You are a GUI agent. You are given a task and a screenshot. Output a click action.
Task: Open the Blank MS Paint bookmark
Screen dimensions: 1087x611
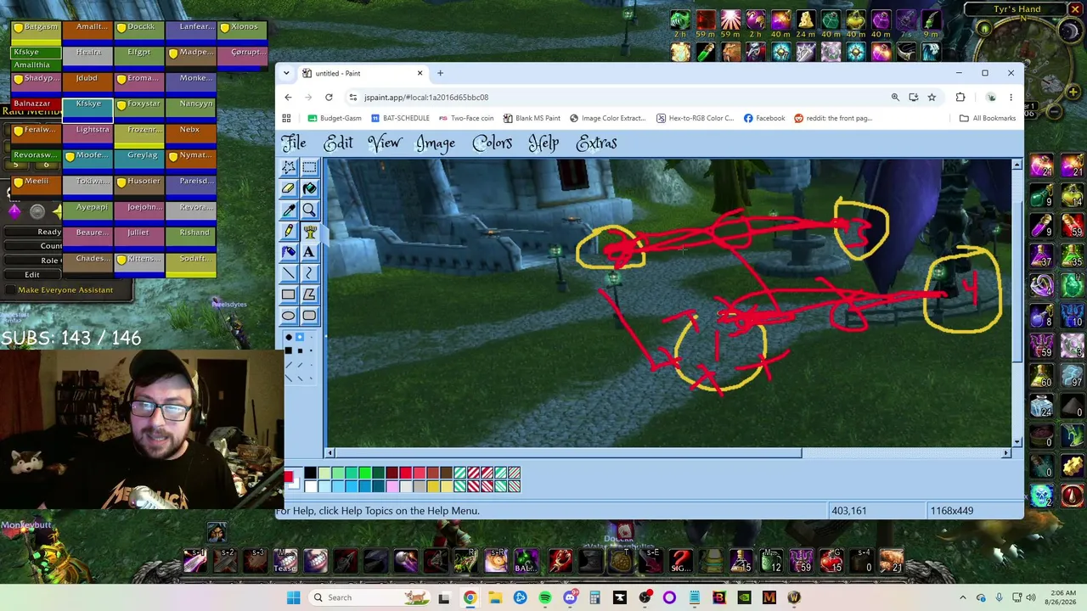532,118
